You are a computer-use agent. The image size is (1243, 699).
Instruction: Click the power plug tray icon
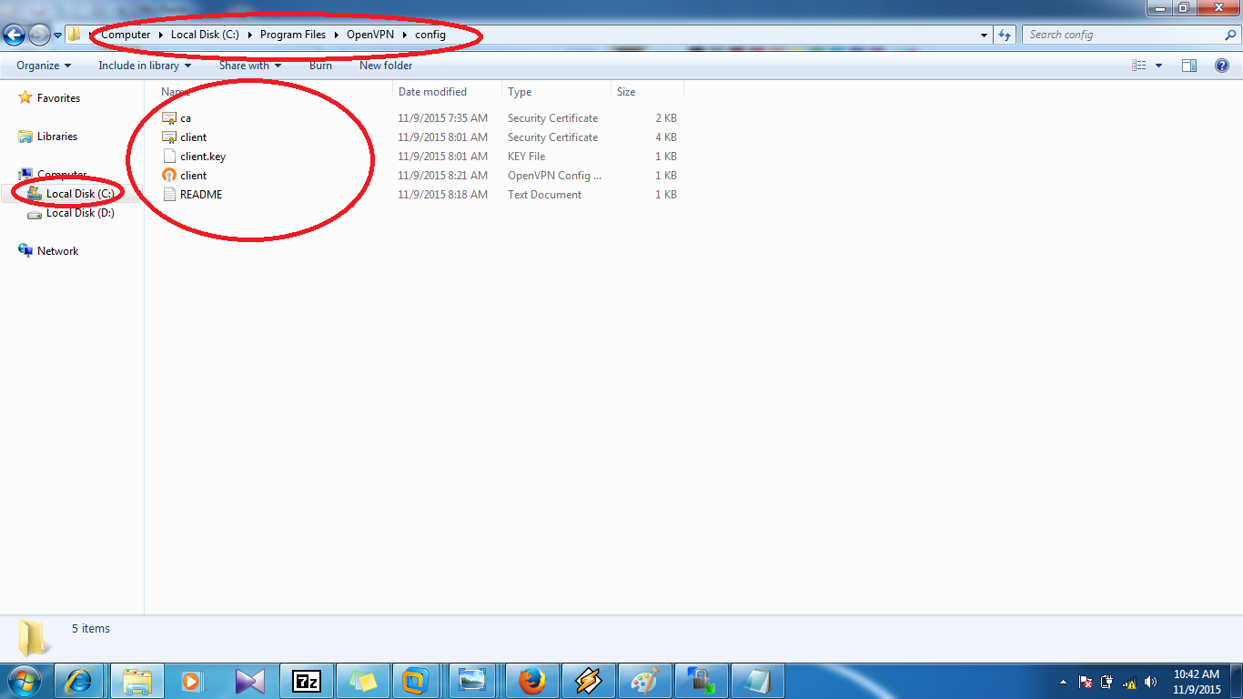[x=1107, y=682]
